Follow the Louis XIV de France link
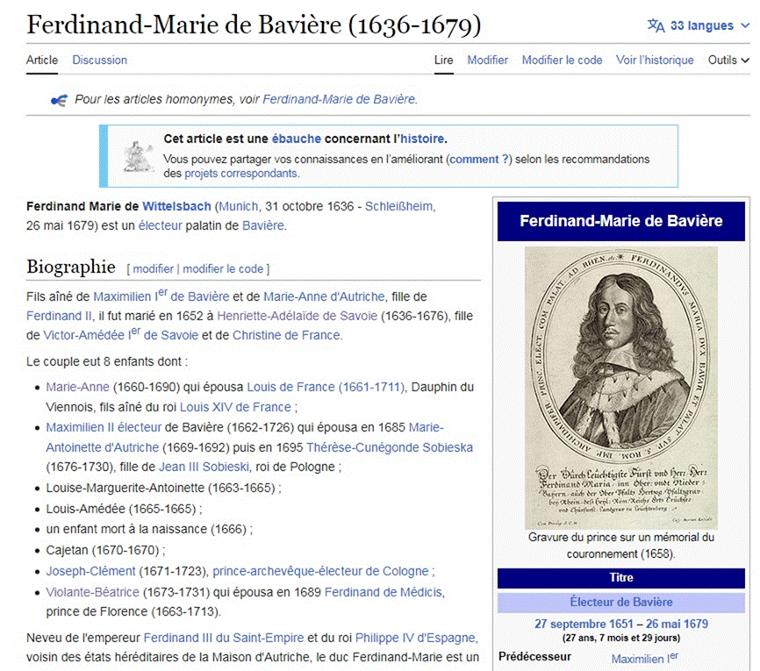 235,407
